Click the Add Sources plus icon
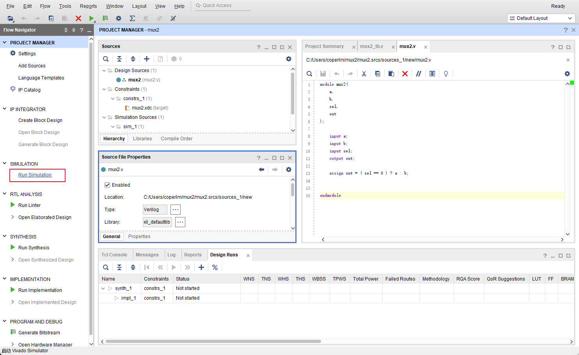The width and height of the screenshot is (579, 355). [x=147, y=59]
